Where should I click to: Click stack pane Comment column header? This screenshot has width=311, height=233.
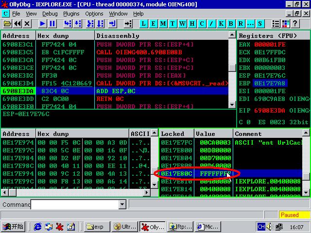coord(267,134)
